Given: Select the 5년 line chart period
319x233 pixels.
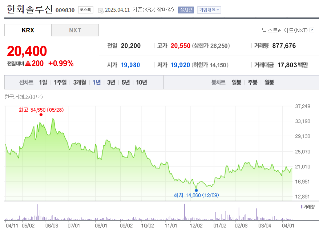Looking at the screenshot, I should (x=125, y=83).
